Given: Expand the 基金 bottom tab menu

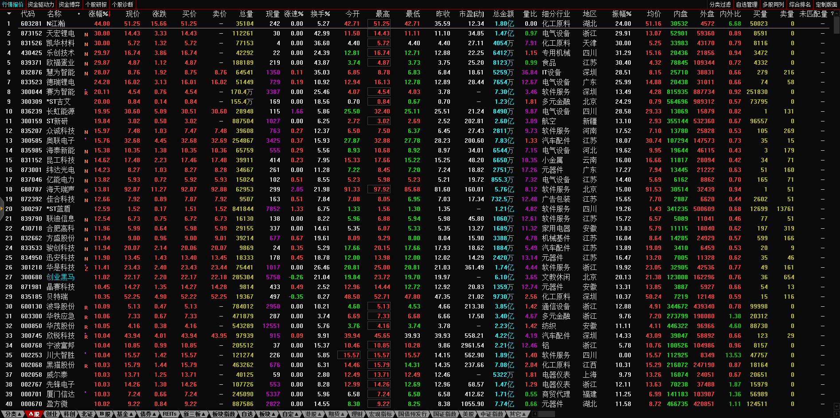Looking at the screenshot, I should [x=124, y=414].
